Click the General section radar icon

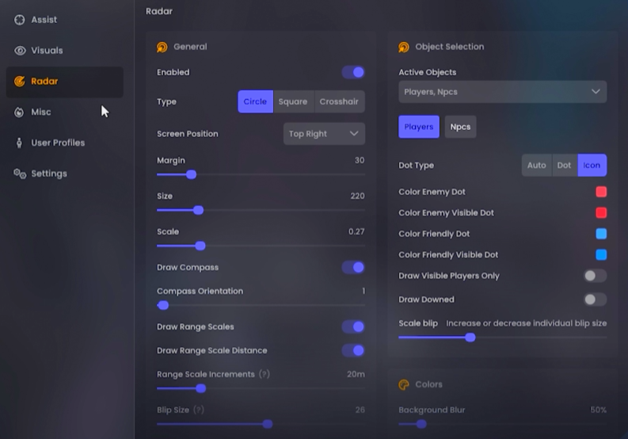pyautogui.click(x=162, y=48)
